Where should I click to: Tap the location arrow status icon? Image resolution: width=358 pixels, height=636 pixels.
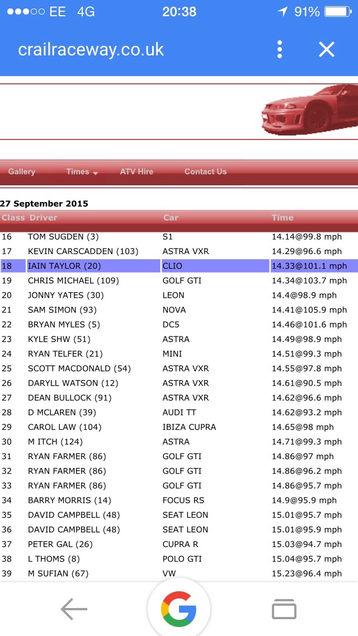click(x=284, y=12)
